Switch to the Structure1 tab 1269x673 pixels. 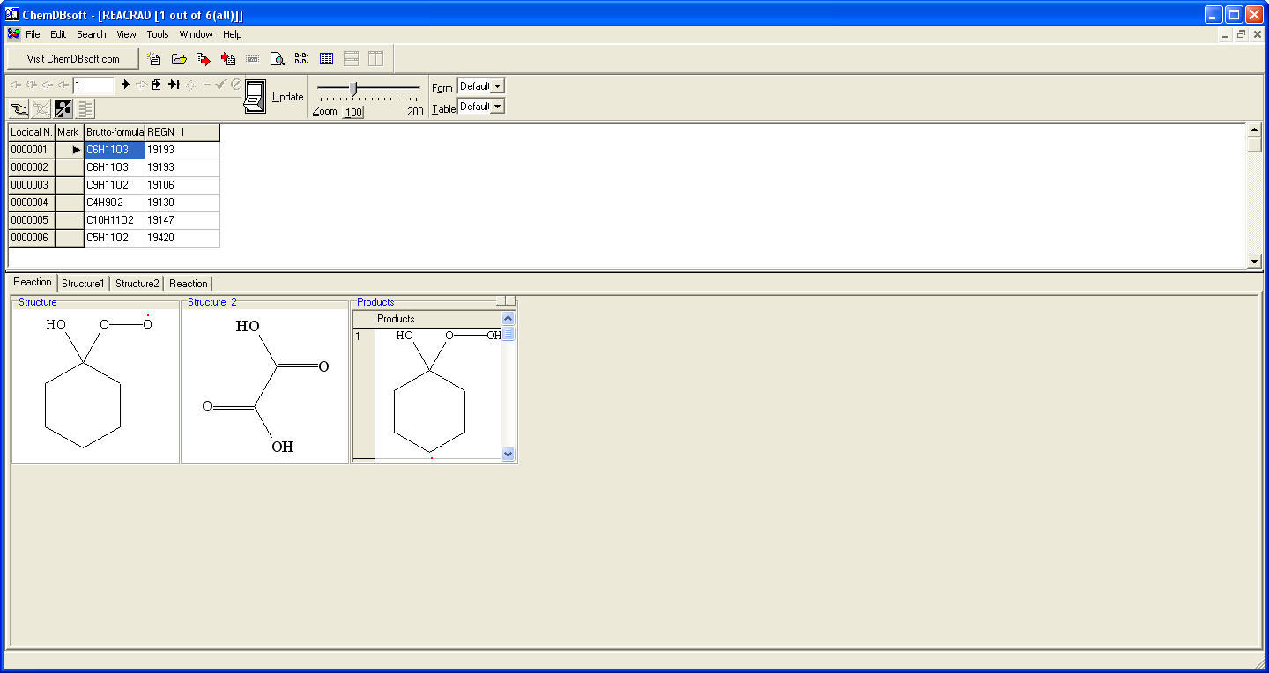click(83, 284)
